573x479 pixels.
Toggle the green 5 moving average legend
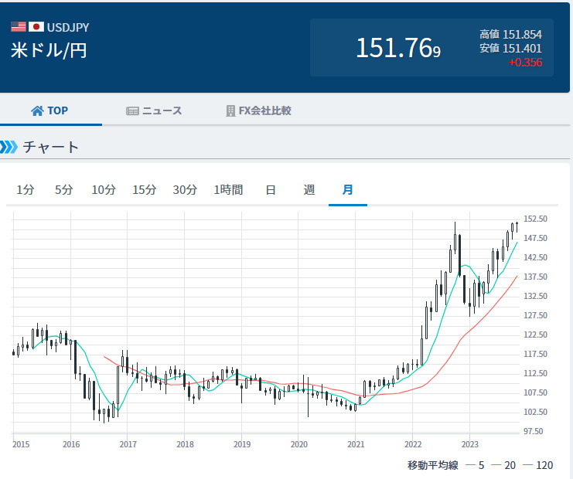click(x=475, y=465)
